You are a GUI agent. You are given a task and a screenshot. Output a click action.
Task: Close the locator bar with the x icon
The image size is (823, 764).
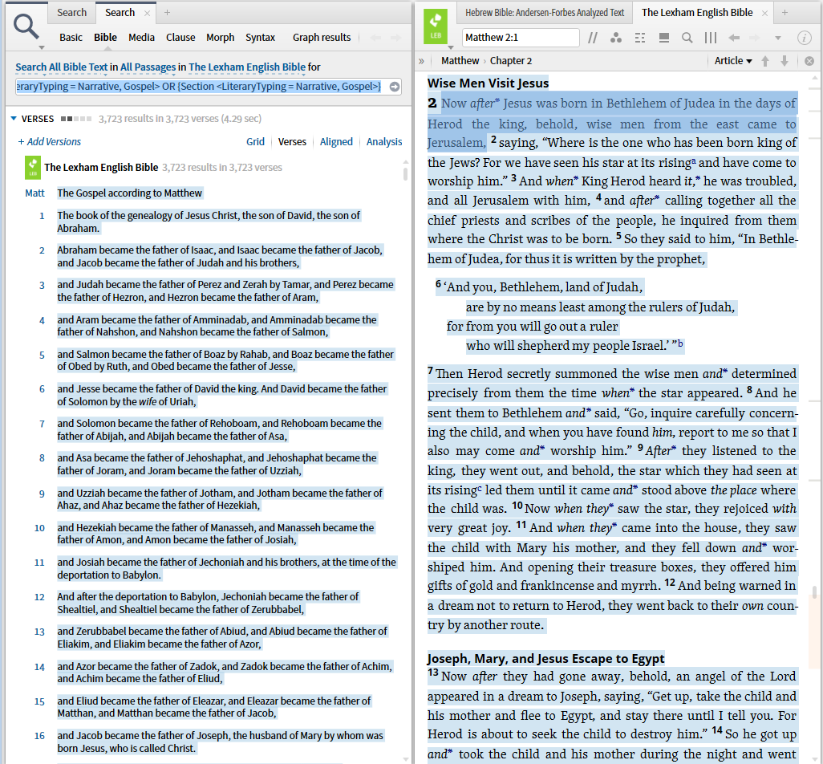(809, 61)
